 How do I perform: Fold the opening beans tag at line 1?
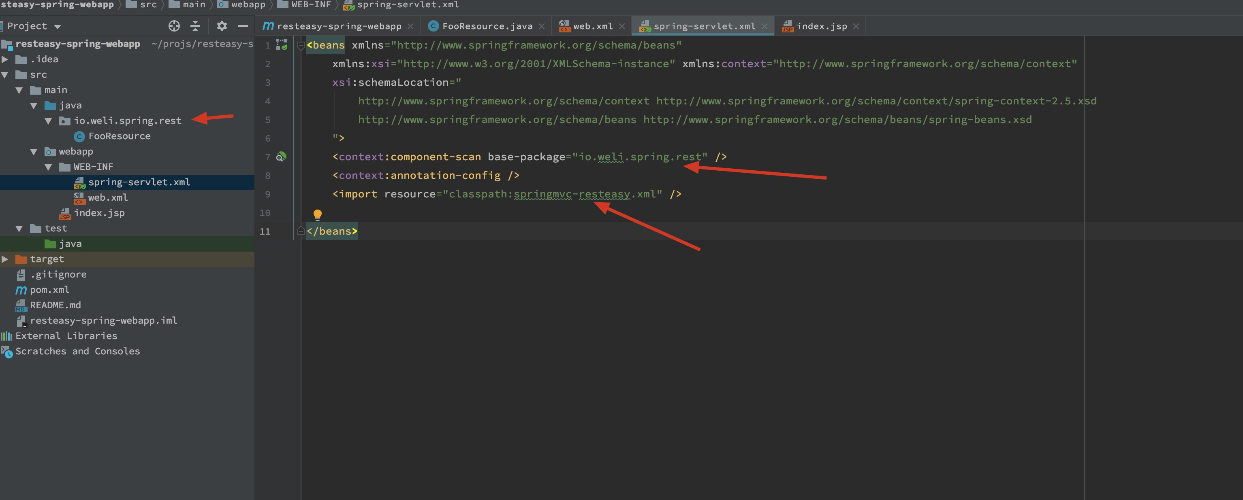pos(301,45)
